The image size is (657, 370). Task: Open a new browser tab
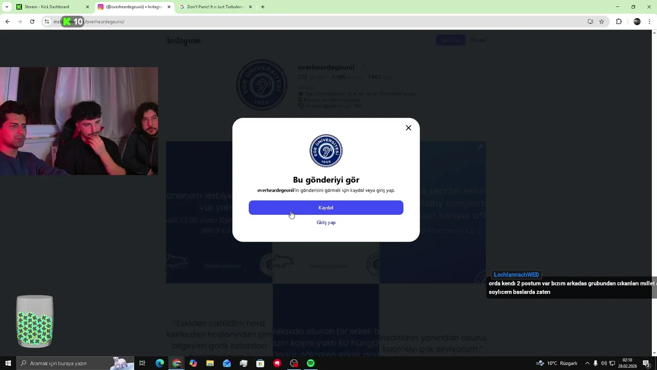(263, 7)
